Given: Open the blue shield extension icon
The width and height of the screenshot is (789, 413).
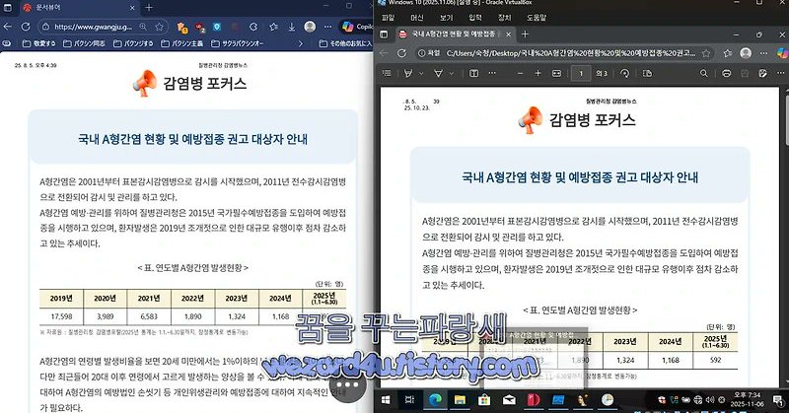Looking at the screenshot, I should coord(217,27).
